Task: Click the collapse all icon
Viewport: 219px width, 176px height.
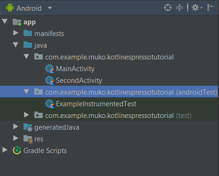Action: 180,7
